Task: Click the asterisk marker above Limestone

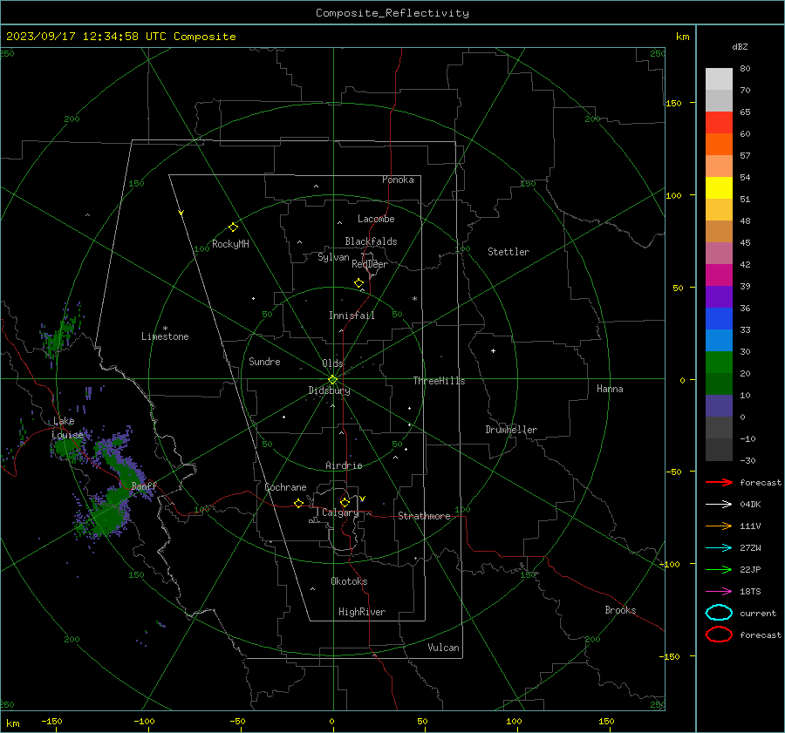Action: pos(165,329)
